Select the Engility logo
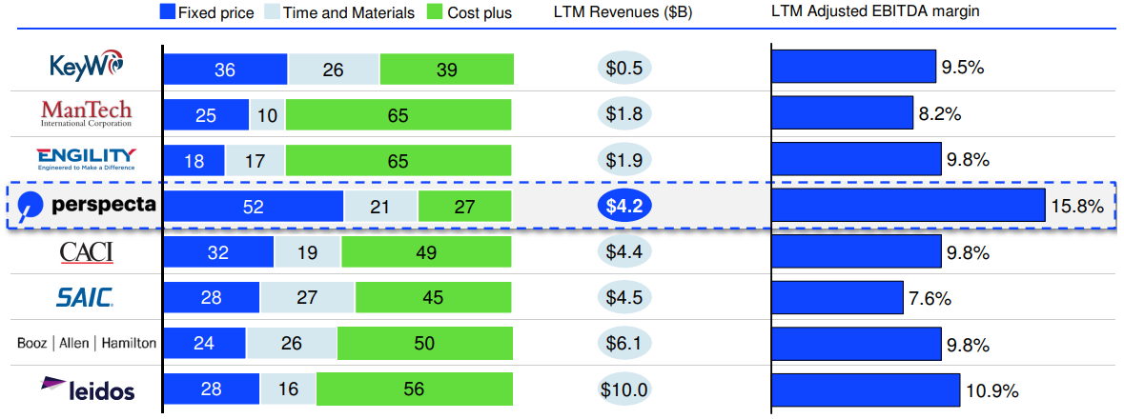This screenshot has height=419, width=1124. pos(86,159)
